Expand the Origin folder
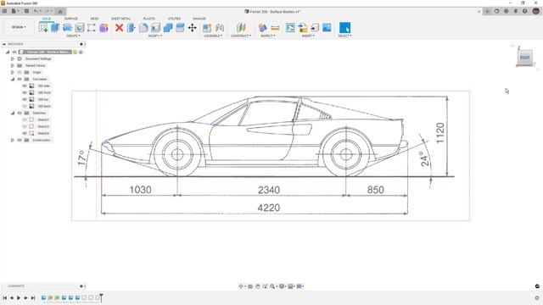Image resolution: width=543 pixels, height=305 pixels. tap(13, 72)
